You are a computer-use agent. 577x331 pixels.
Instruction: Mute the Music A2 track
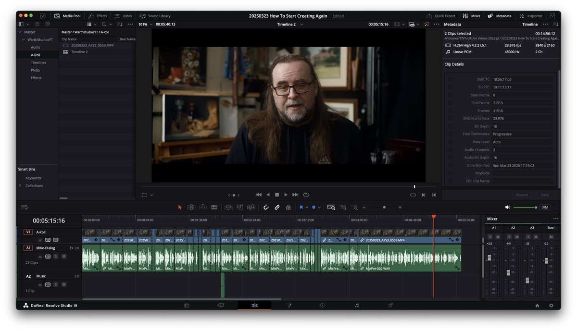coord(63,284)
